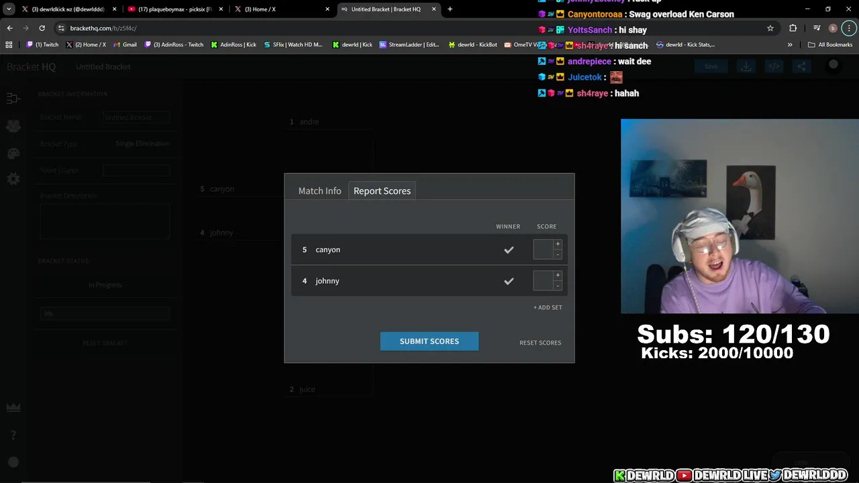Open the dimmed bracket structure sidebar icon
859x483 pixels.
tap(13, 99)
